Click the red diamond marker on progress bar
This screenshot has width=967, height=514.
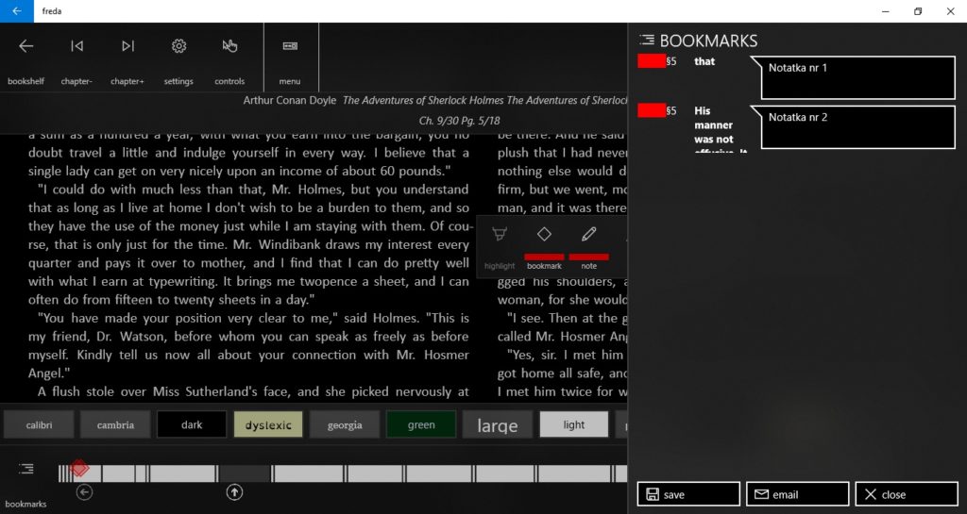79,469
